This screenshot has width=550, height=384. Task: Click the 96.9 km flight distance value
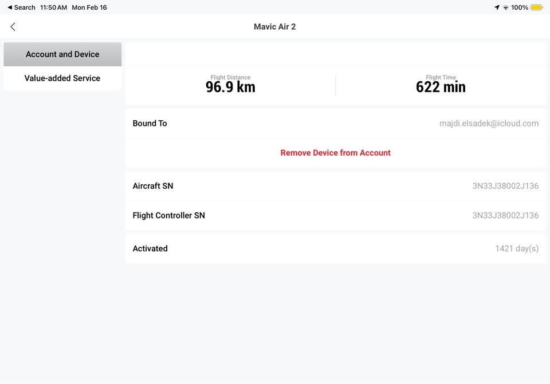[x=230, y=87]
